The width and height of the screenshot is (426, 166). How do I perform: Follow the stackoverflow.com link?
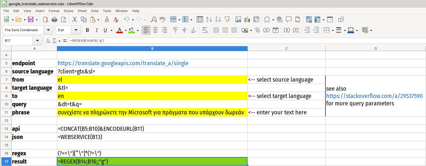tap(374, 96)
